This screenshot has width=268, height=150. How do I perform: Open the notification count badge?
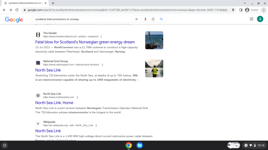pyautogui.click(x=246, y=145)
